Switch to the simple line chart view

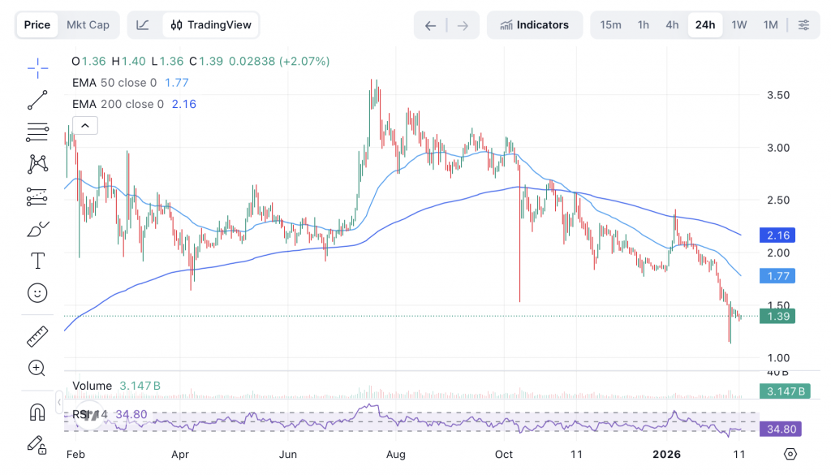143,25
